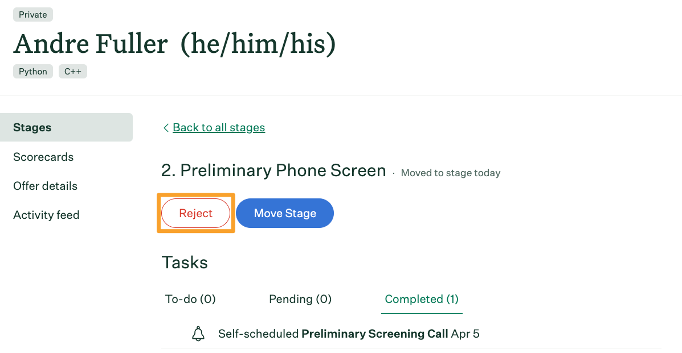The image size is (682, 353).
Task: Show the Activity feed
Action: pos(46,215)
